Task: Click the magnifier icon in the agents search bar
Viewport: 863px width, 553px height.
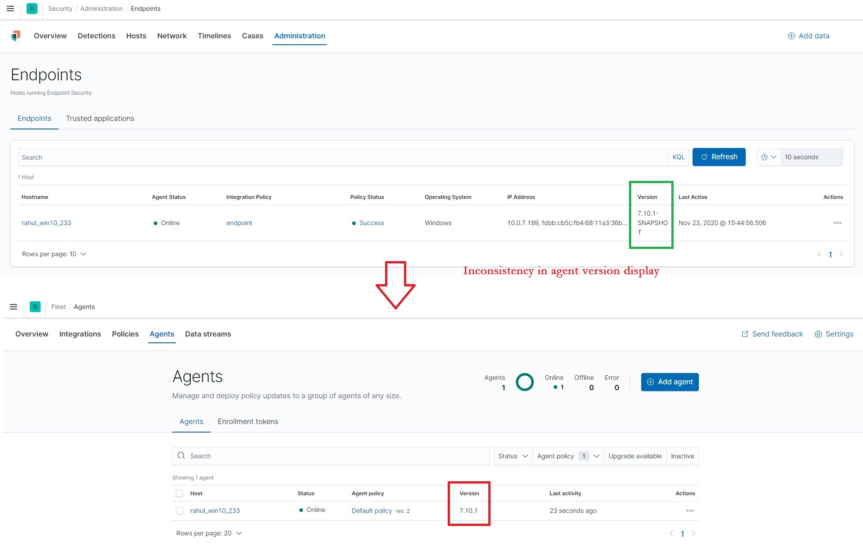Action: click(x=181, y=456)
